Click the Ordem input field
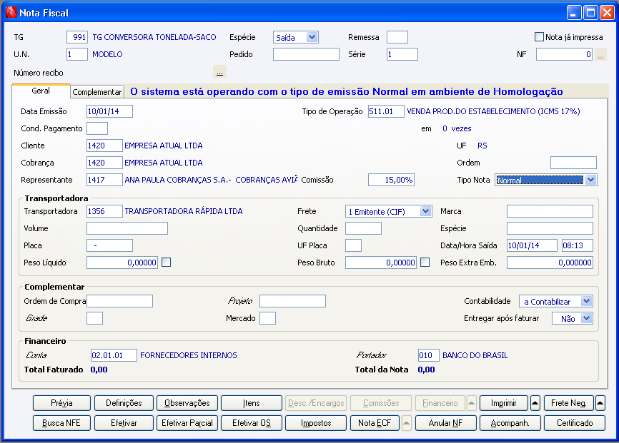 pos(573,163)
